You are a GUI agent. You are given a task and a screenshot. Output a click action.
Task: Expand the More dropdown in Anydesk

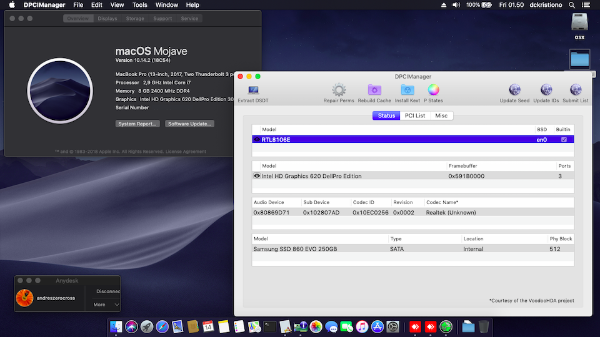106,305
